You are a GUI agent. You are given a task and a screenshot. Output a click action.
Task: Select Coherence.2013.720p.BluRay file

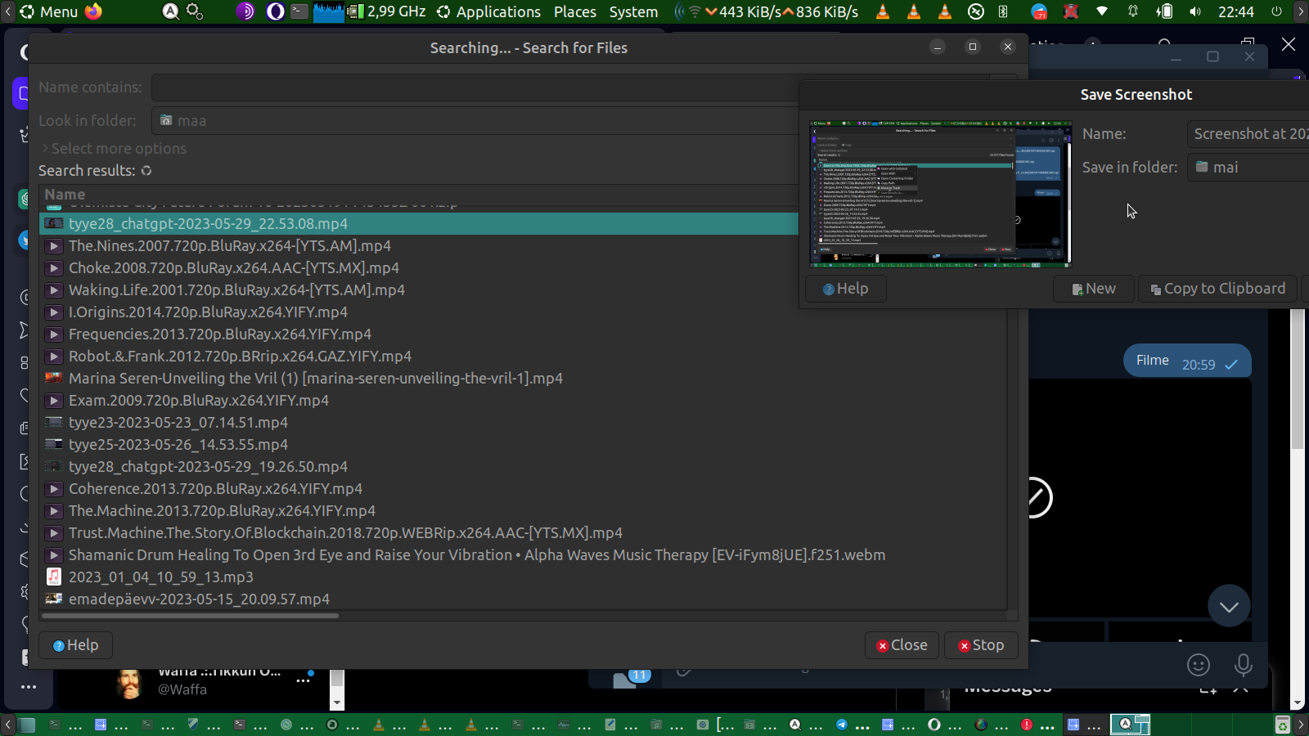(x=215, y=489)
